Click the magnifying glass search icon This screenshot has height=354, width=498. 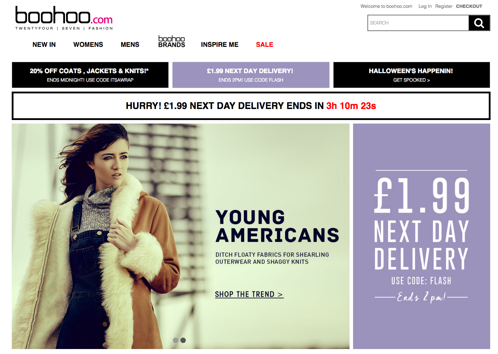(479, 23)
